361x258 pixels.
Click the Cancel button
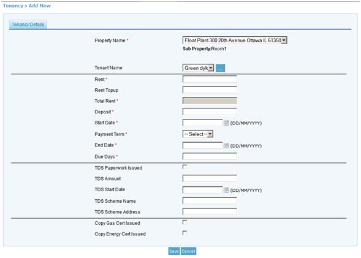coord(188,251)
